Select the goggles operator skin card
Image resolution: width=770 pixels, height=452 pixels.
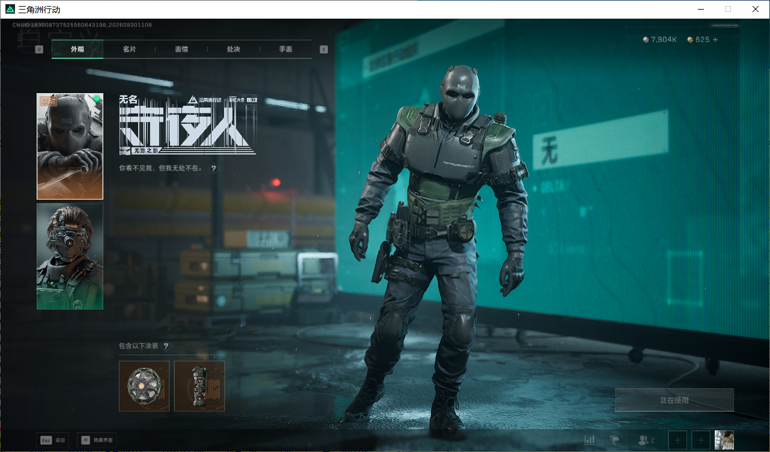70,256
